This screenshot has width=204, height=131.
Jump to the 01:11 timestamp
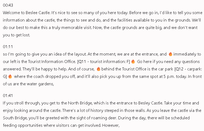coord(8,47)
